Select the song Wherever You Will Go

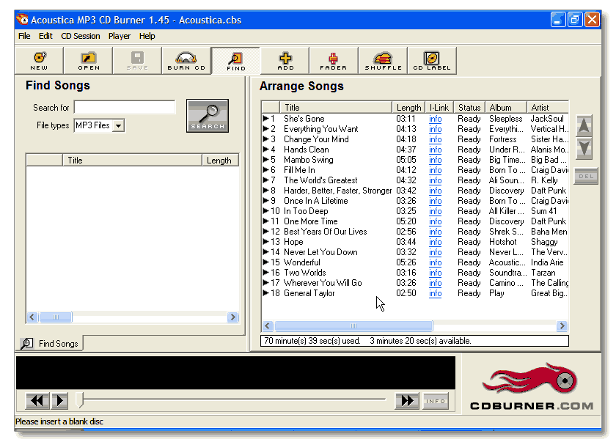[323, 283]
